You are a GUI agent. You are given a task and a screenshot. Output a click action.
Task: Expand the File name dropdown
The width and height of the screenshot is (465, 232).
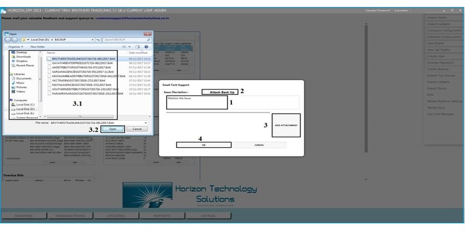coord(146,122)
